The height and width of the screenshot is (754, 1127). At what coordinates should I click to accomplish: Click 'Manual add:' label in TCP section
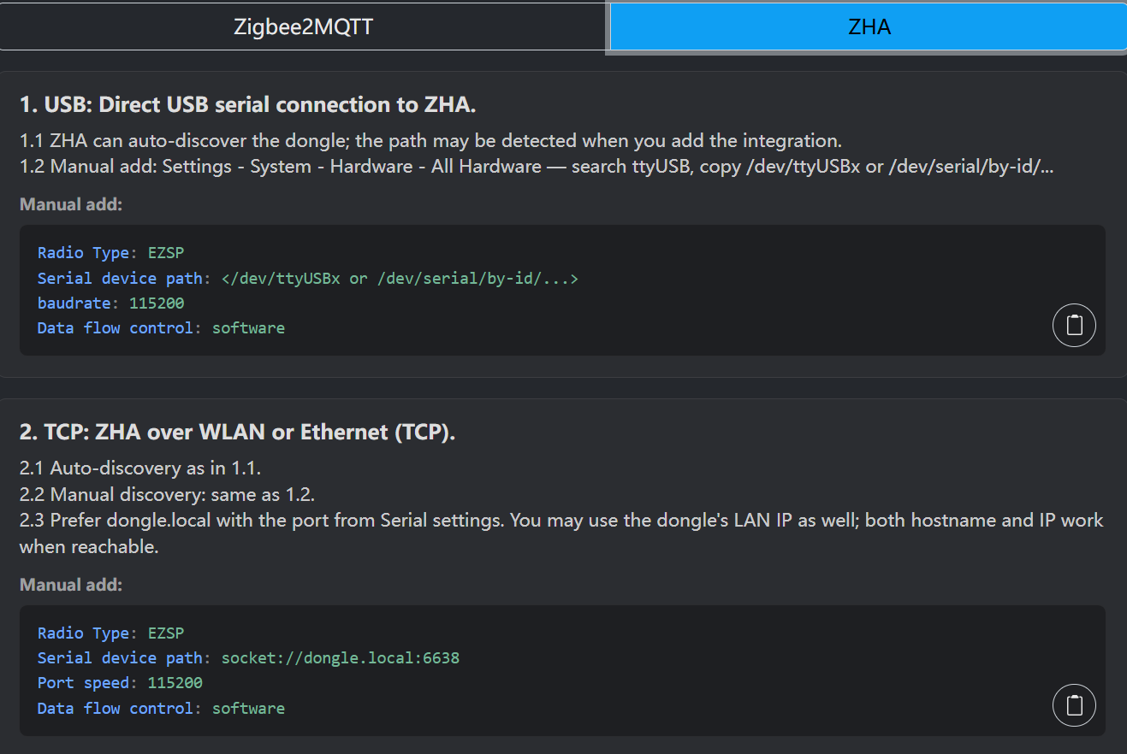[71, 586]
